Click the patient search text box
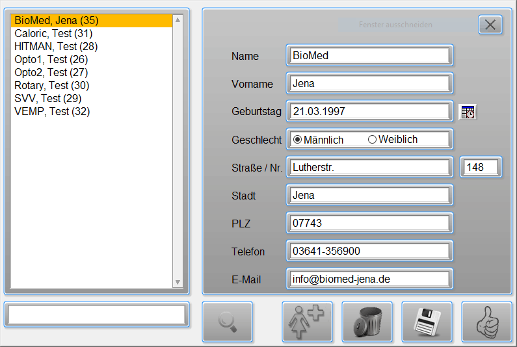Viewport: 517px width, 347px height. click(x=96, y=315)
